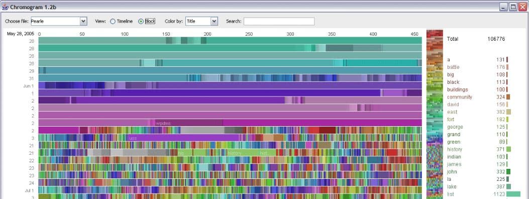Click the 350 tick on the axis
This screenshot has height=199, width=529.
coord(332,34)
